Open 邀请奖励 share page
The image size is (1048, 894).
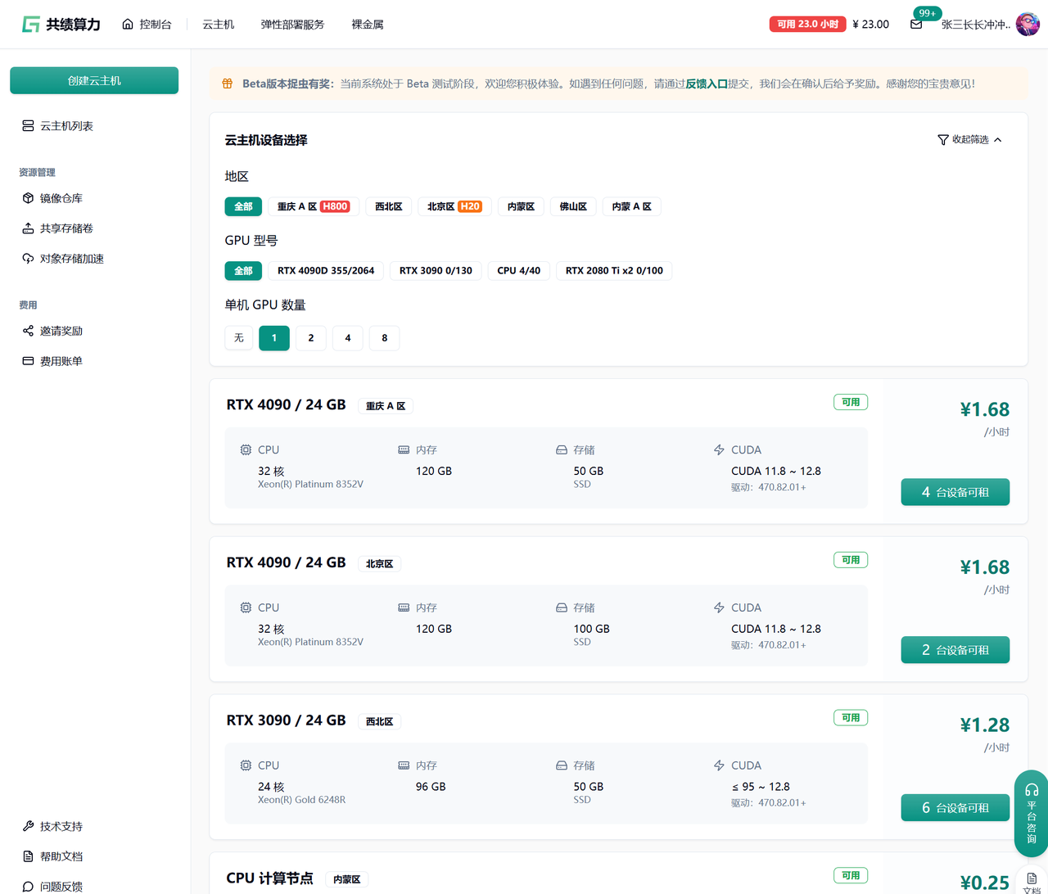[x=61, y=331]
